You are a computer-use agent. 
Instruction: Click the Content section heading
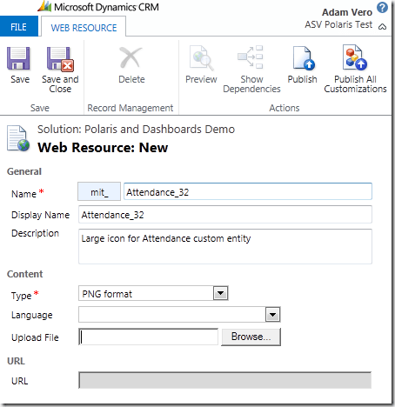click(24, 274)
